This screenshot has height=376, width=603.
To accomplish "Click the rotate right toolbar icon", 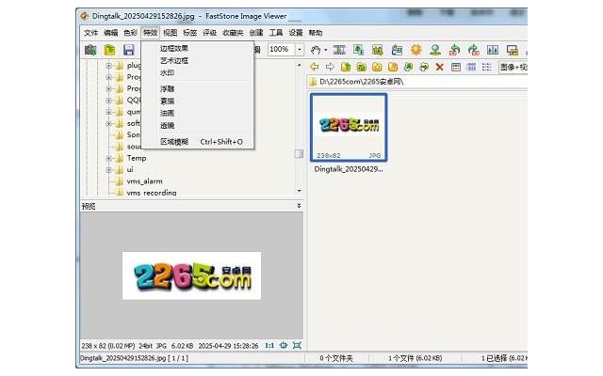I will click(x=474, y=50).
